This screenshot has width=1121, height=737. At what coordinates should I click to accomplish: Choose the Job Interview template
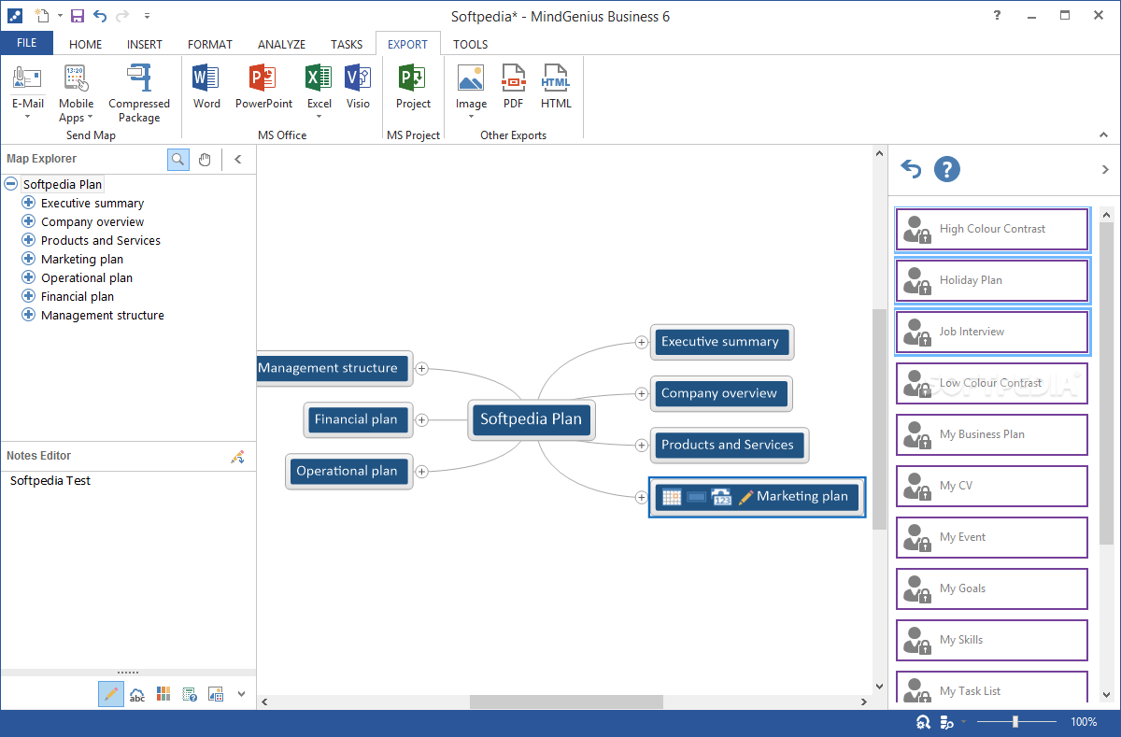992,332
